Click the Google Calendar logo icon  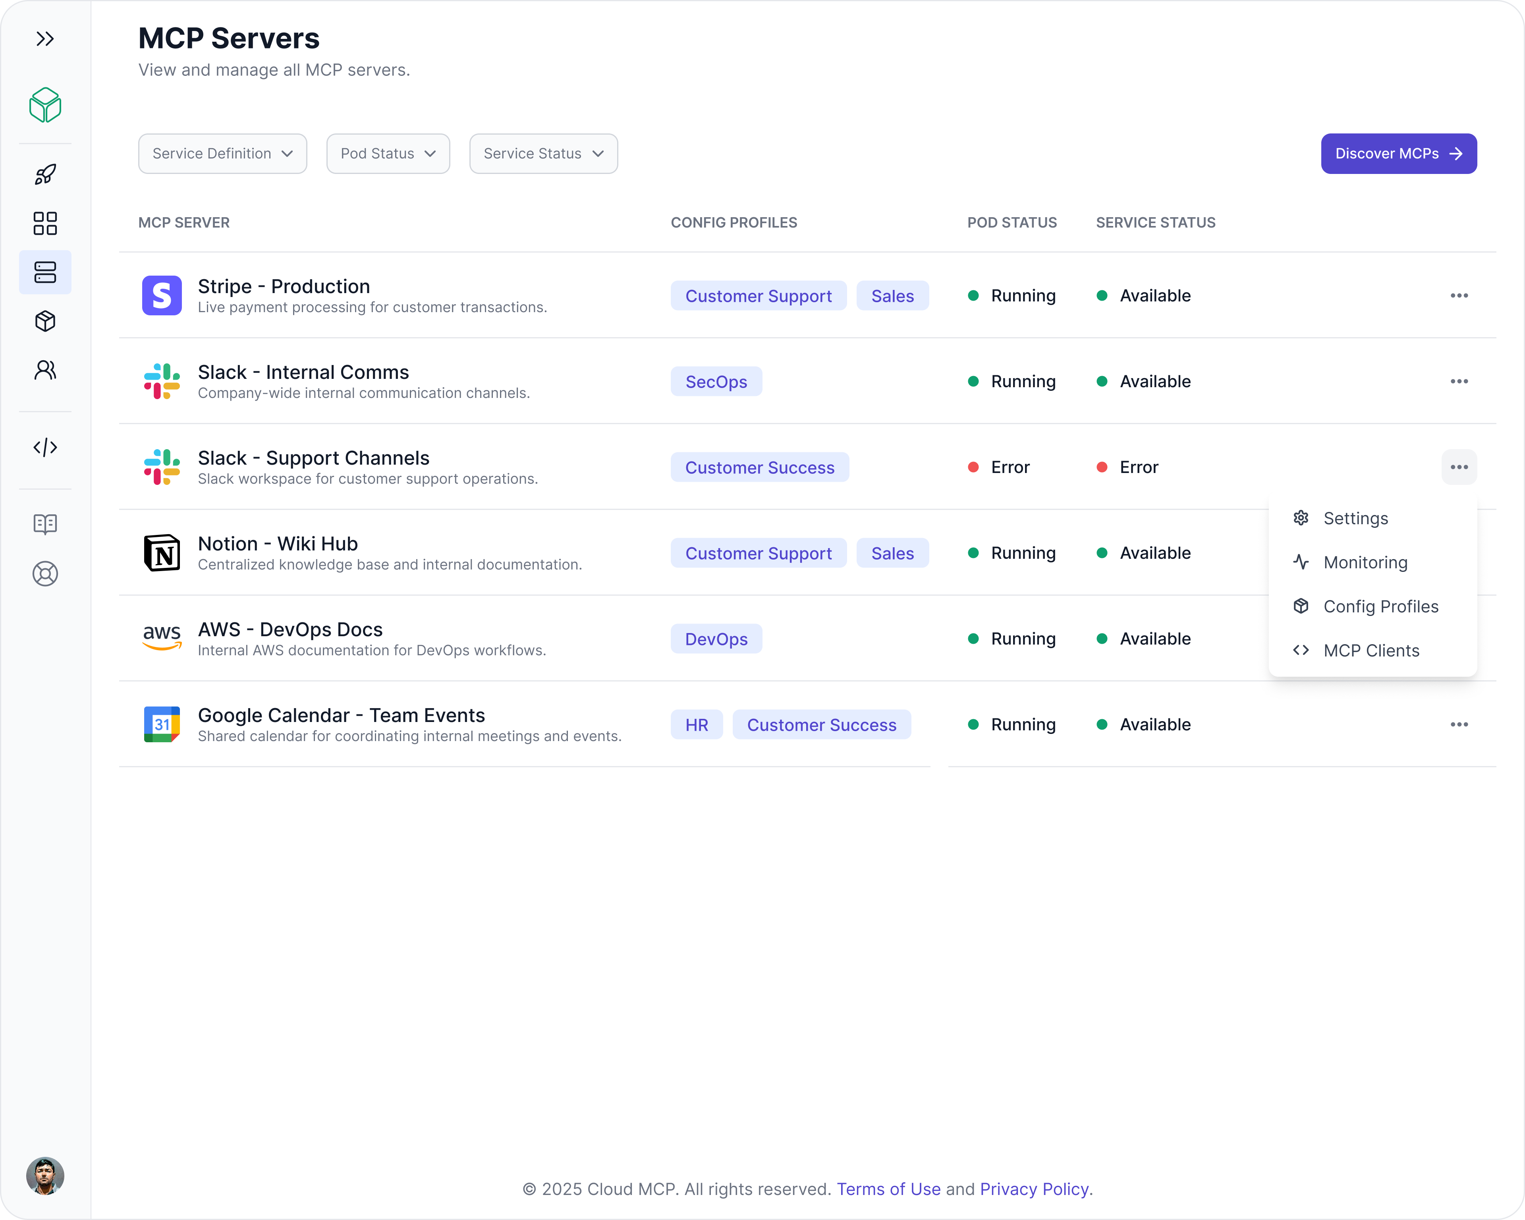[x=162, y=724]
